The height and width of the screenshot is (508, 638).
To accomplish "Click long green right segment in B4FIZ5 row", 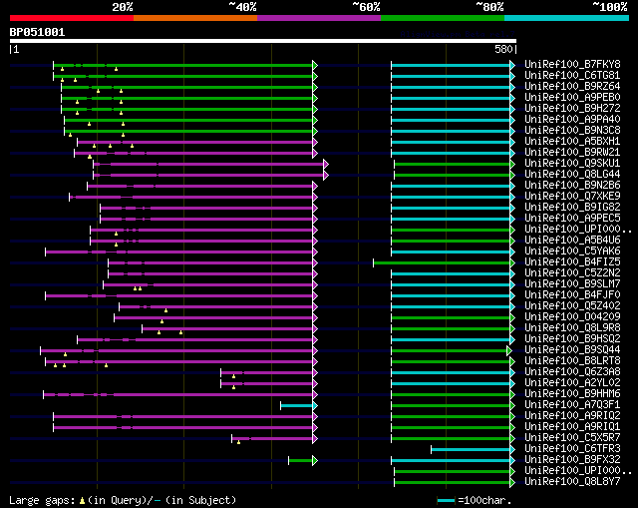I will tap(444, 262).
